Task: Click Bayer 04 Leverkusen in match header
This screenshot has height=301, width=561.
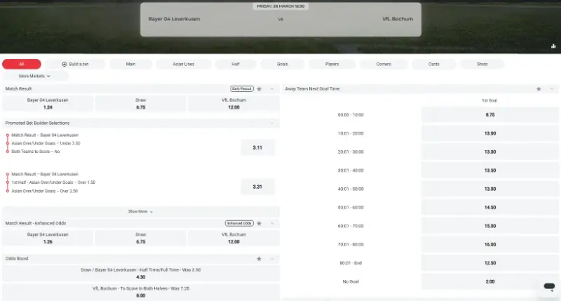Action: 174,19
